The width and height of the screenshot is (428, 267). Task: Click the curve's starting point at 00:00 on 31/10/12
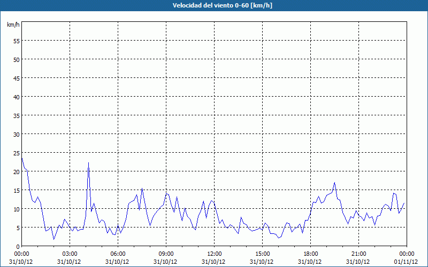click(22, 158)
